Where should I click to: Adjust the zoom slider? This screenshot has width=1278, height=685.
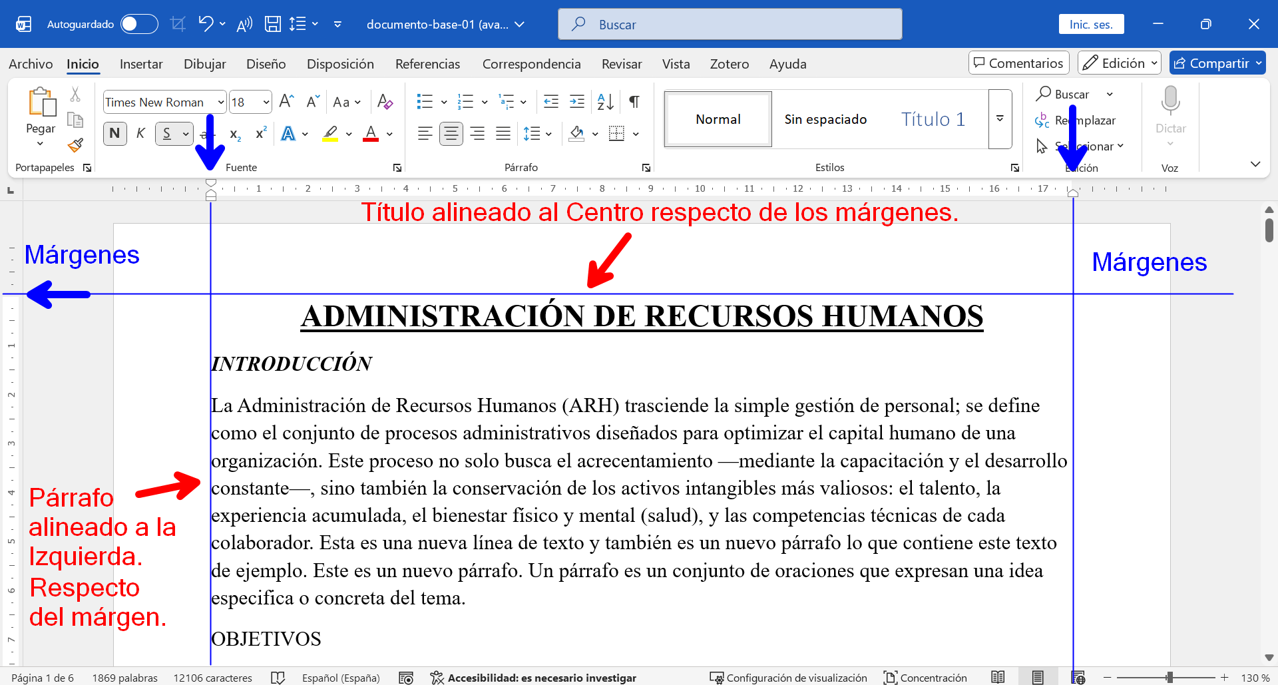coord(1170,677)
